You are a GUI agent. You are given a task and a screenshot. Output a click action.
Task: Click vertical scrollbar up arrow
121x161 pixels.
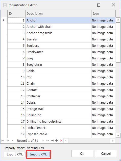pos(118,20)
